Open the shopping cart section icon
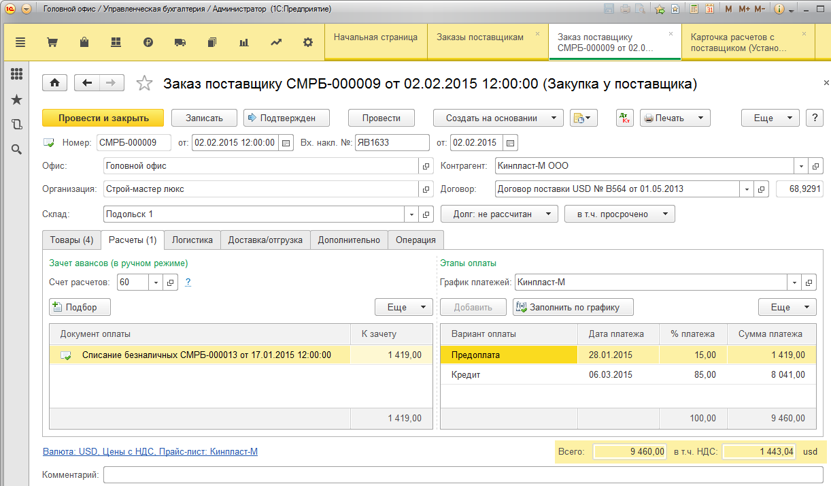The image size is (831, 486). point(52,42)
